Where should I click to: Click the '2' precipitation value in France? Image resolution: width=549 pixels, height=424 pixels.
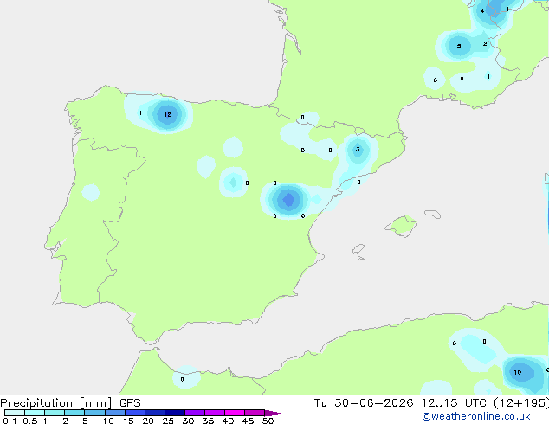(x=485, y=44)
